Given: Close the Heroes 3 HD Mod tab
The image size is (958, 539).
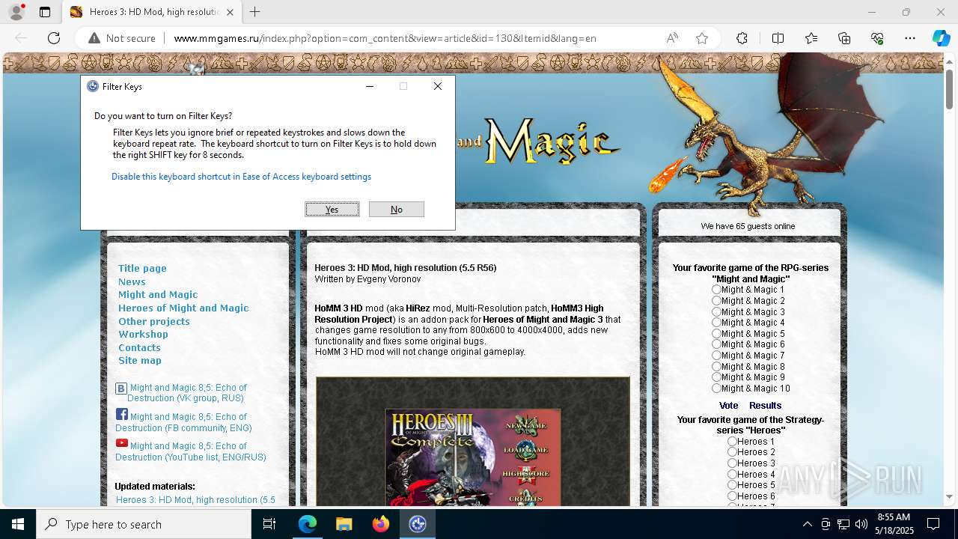Looking at the screenshot, I should pos(231,12).
